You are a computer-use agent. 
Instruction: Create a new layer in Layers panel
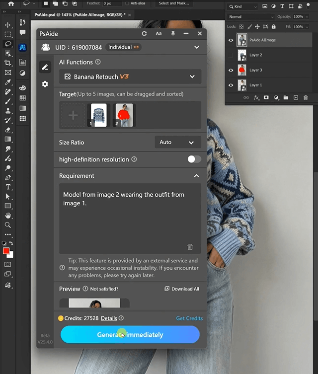[296, 97]
